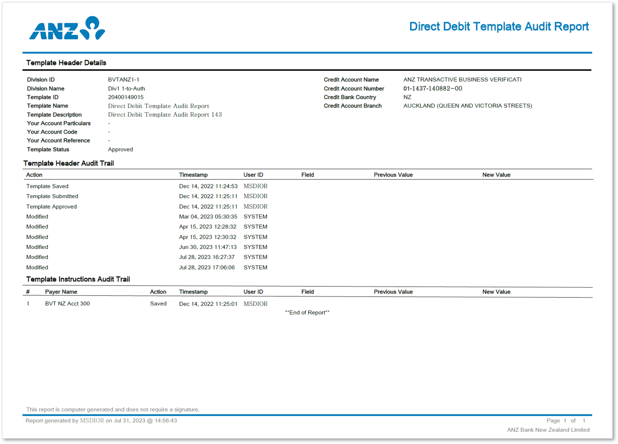
Task: Expand the Template Header Audit Trail section
Action: [x=68, y=163]
